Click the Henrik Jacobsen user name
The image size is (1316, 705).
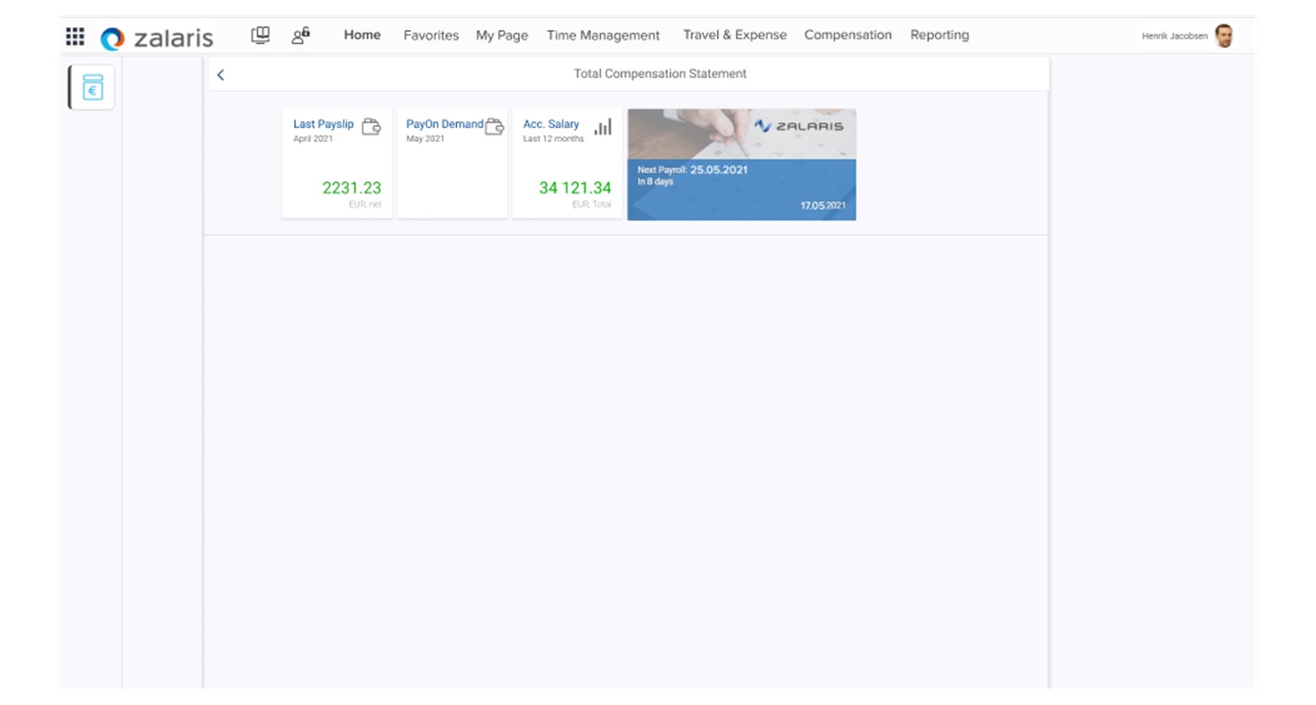[x=1174, y=37]
